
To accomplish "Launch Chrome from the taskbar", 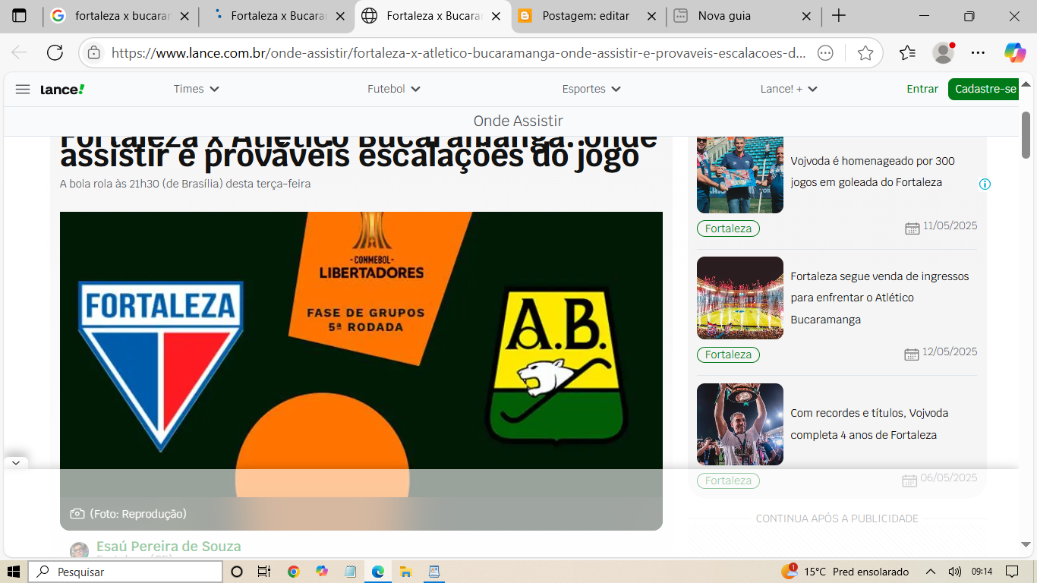I will [x=294, y=572].
